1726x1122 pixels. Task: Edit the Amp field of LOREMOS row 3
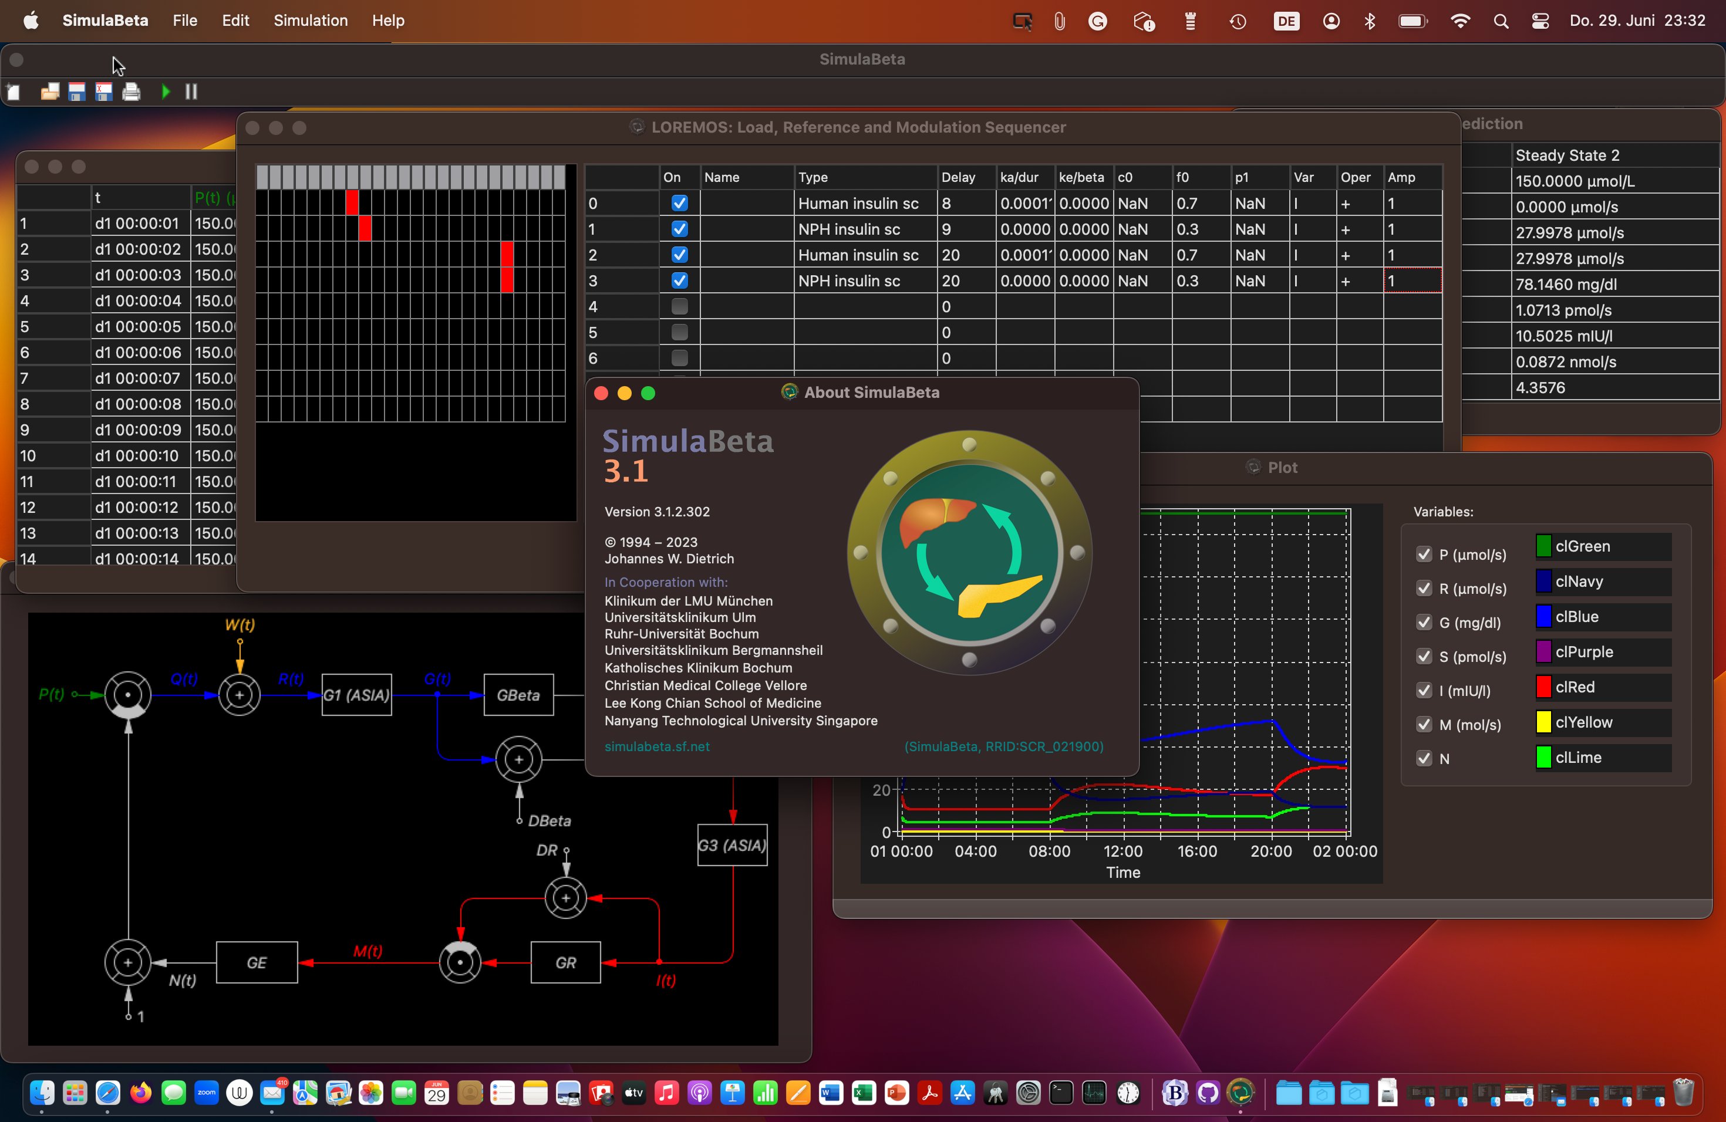coord(1412,280)
